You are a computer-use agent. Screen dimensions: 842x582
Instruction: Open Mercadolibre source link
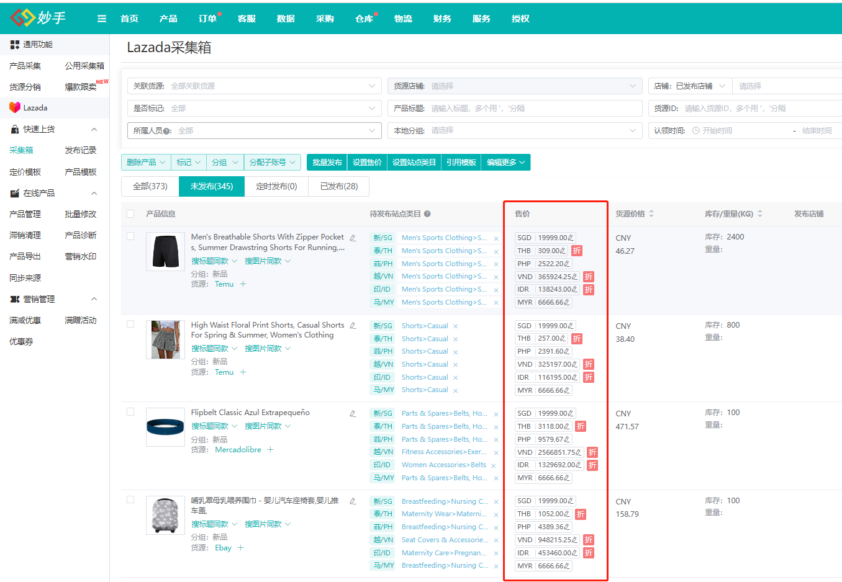(238, 450)
